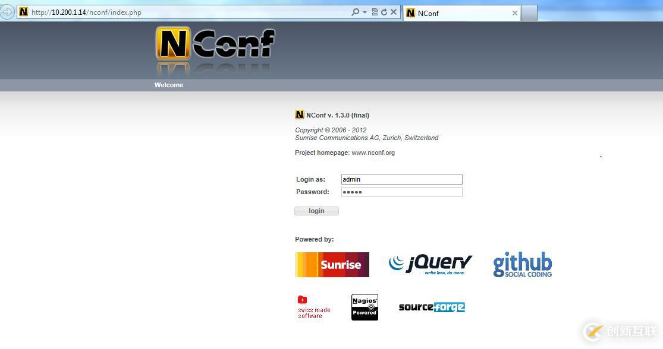Open the www.nconf.org homepage link

[373, 153]
